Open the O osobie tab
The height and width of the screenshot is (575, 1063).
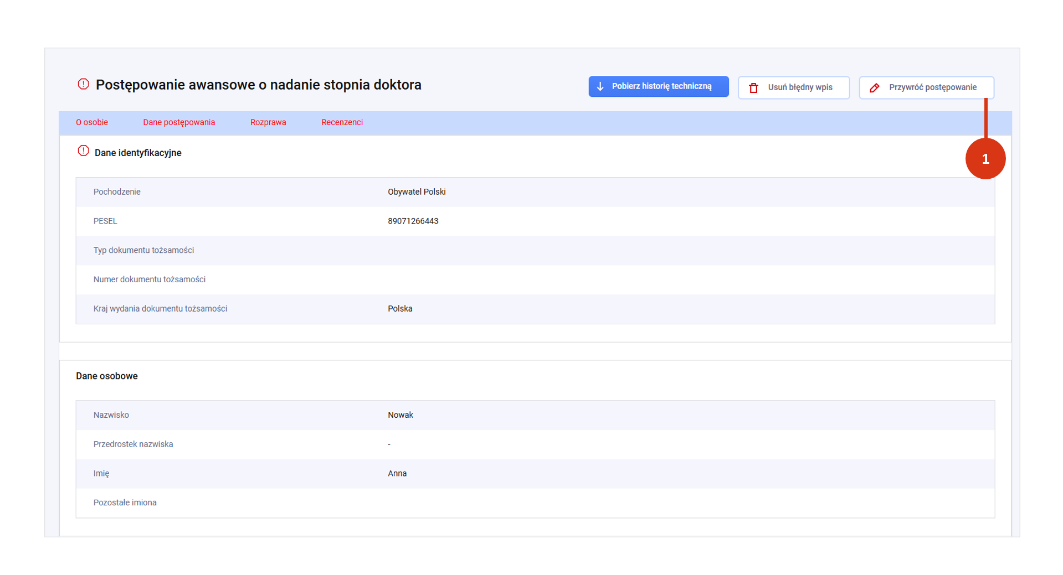point(92,122)
